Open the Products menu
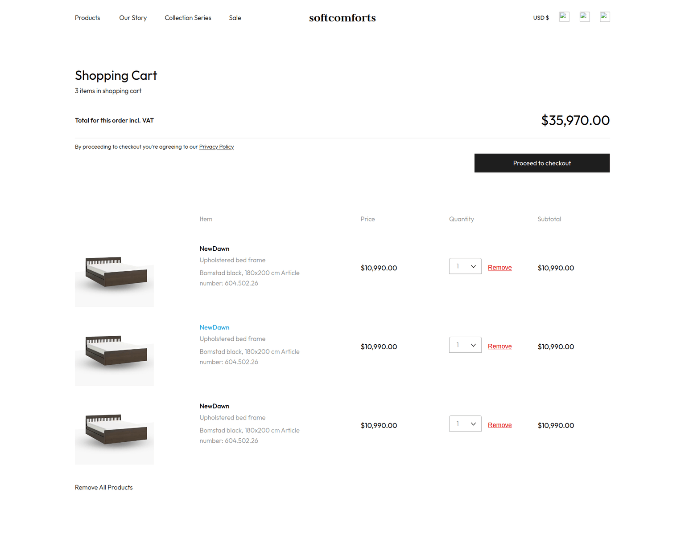 pos(87,18)
